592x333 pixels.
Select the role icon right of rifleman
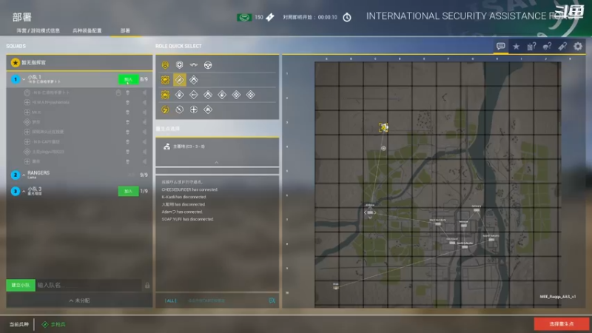coord(194,80)
